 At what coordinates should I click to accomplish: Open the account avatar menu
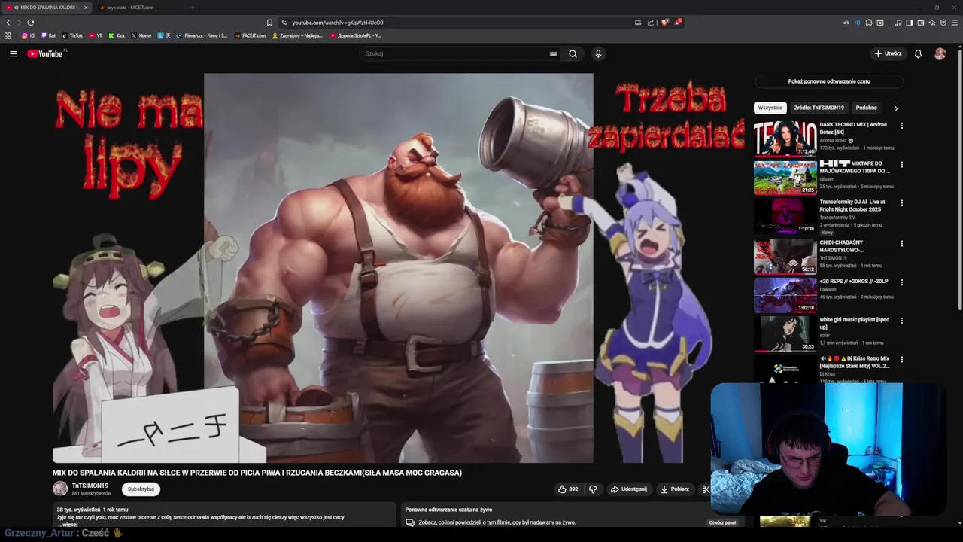(940, 53)
